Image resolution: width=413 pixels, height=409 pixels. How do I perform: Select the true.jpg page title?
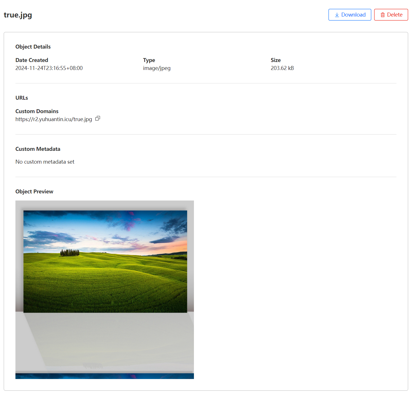tap(18, 15)
